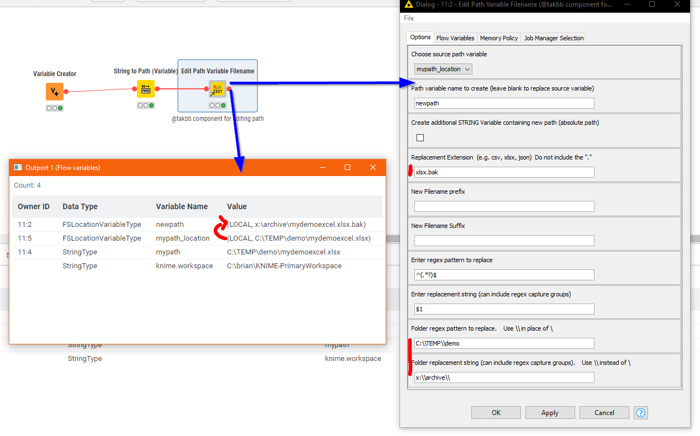Select the Variable Creator node icon
Image resolution: width=700 pixels, height=436 pixels.
(54, 91)
